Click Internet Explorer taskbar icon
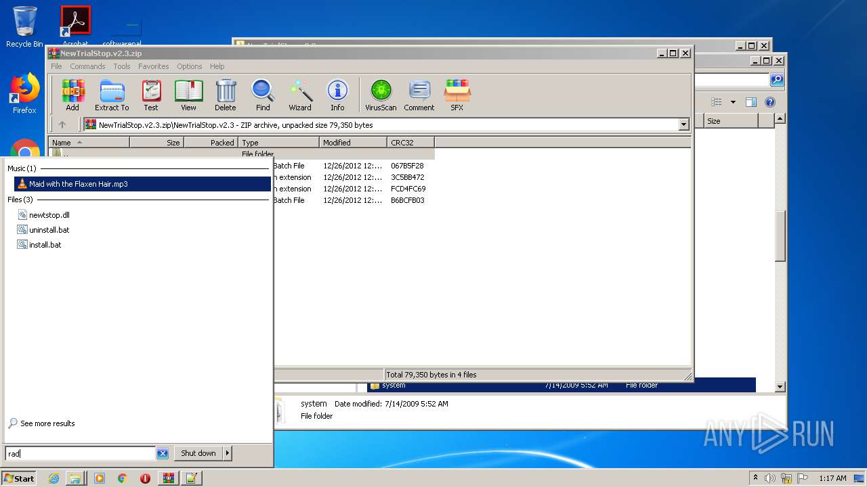 [x=54, y=478]
